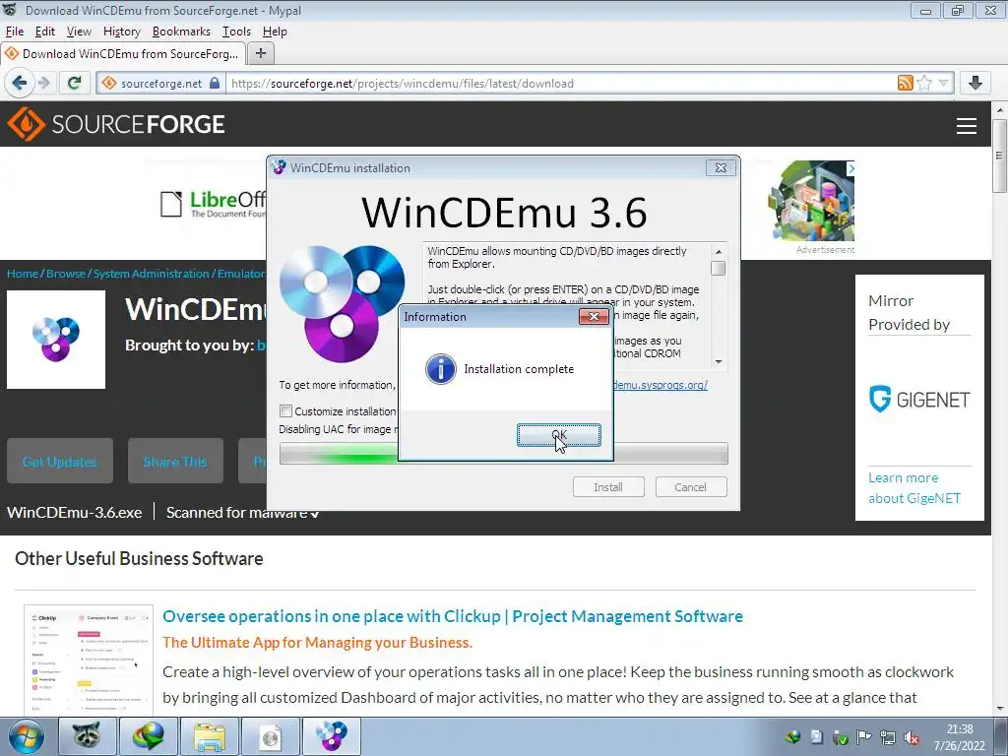Open a new tab with plus button
The width and height of the screenshot is (1008, 756).
coord(260,53)
